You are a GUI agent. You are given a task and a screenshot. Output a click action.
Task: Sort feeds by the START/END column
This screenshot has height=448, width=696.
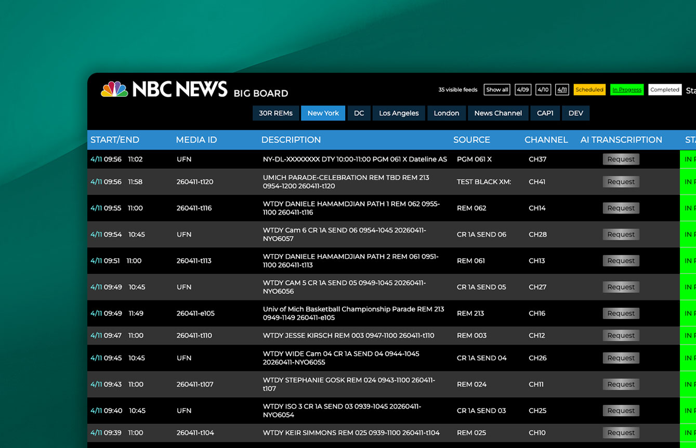click(115, 139)
